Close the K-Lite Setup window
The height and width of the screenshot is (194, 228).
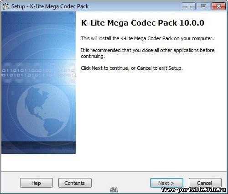(218, 6)
